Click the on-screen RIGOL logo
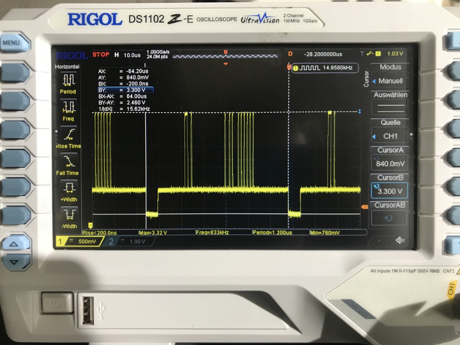Viewport: 460px width, 345px height. pos(72,56)
